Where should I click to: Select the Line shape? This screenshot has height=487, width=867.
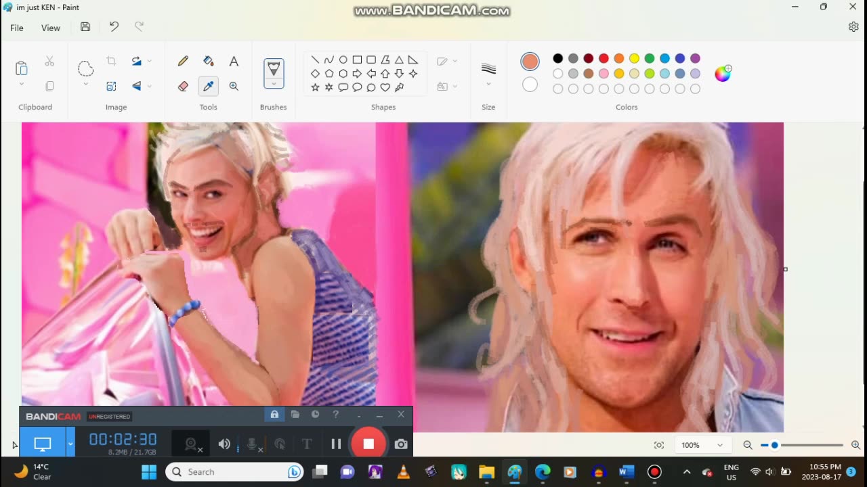coord(315,60)
